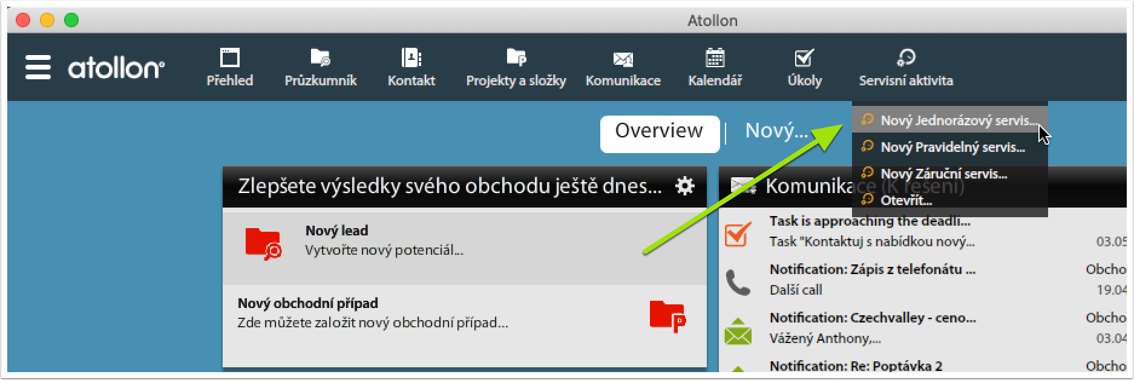The height and width of the screenshot is (380, 1134).
Task: Click 'Task "Kontaktuj s nabídkou nový...' subtitle text
Action: tap(872, 241)
